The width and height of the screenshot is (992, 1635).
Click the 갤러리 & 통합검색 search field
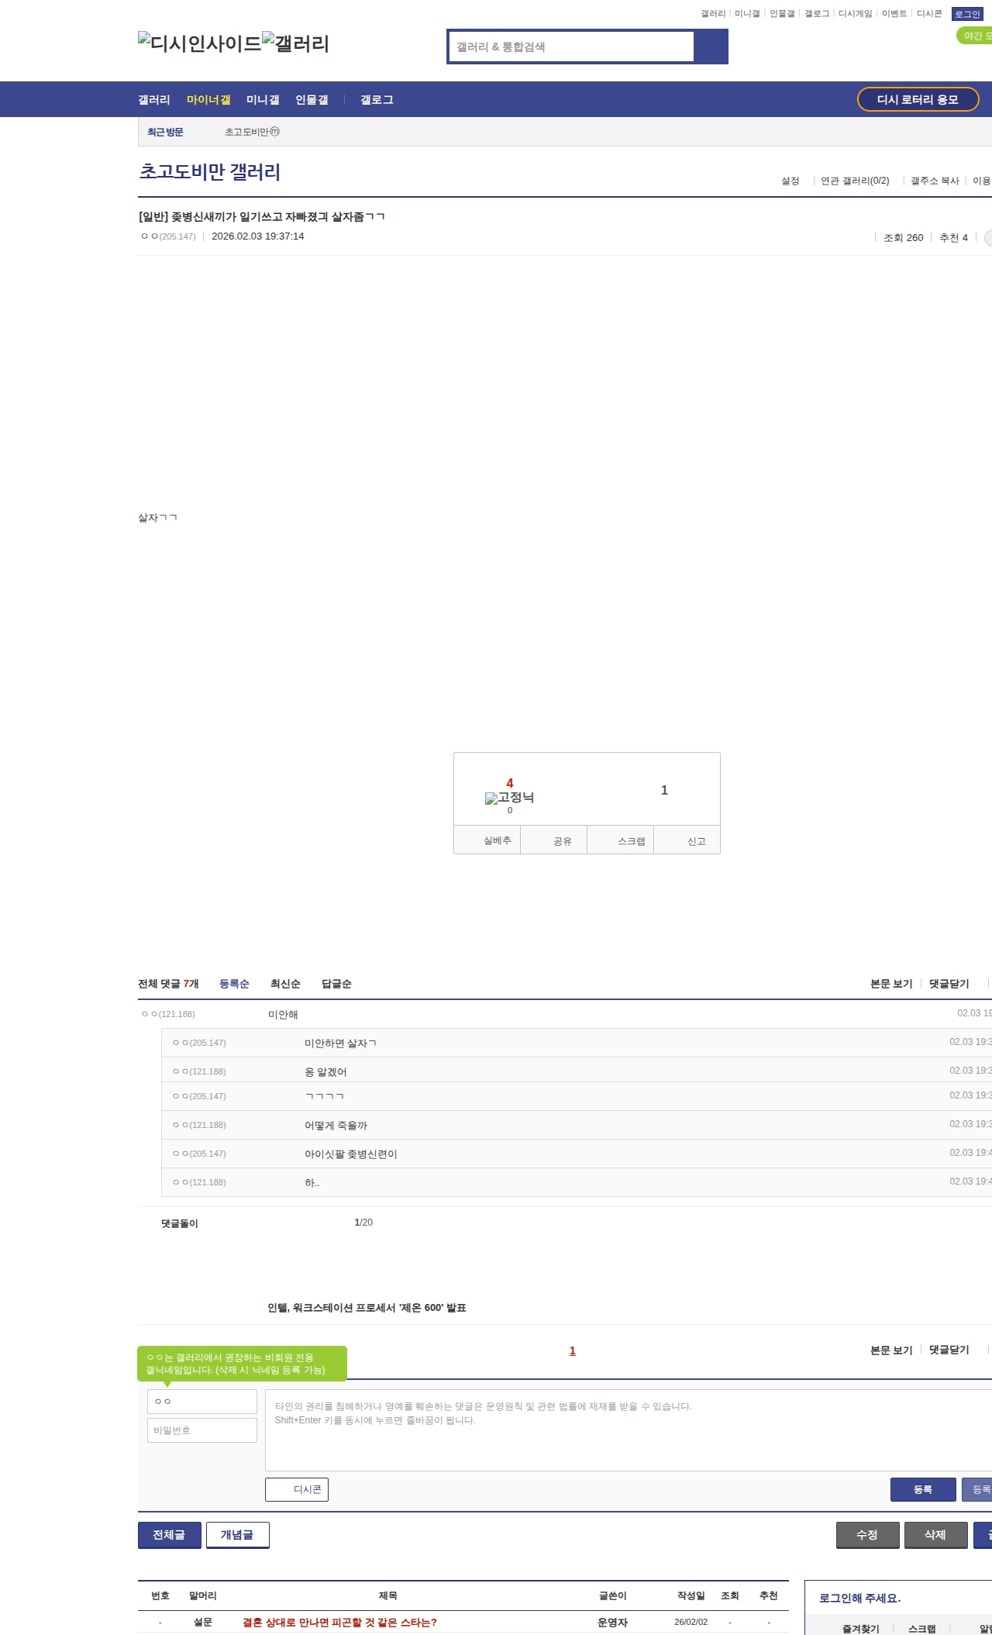point(571,47)
